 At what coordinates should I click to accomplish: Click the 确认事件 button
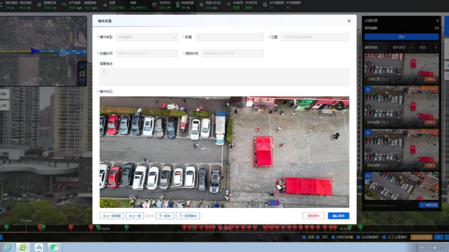pyautogui.click(x=338, y=216)
